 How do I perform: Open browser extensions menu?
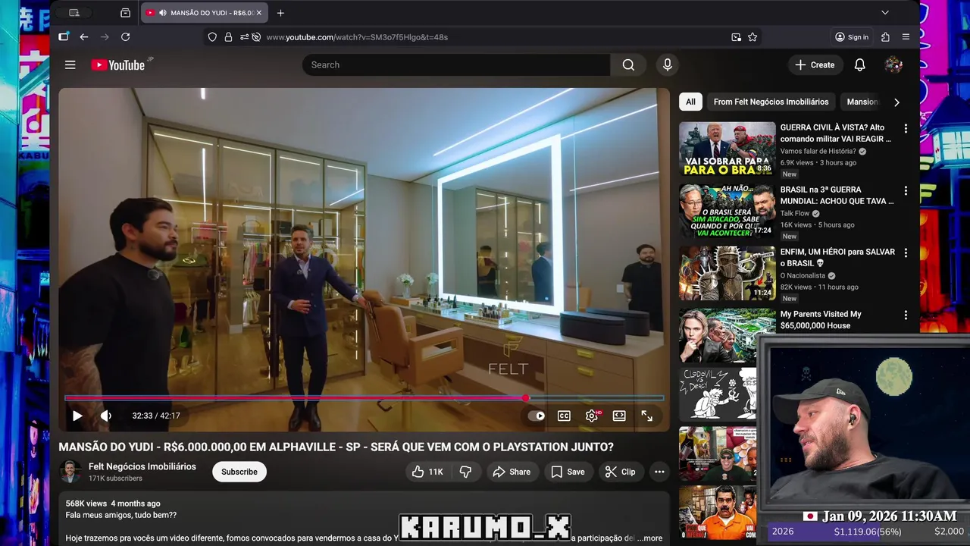(885, 37)
